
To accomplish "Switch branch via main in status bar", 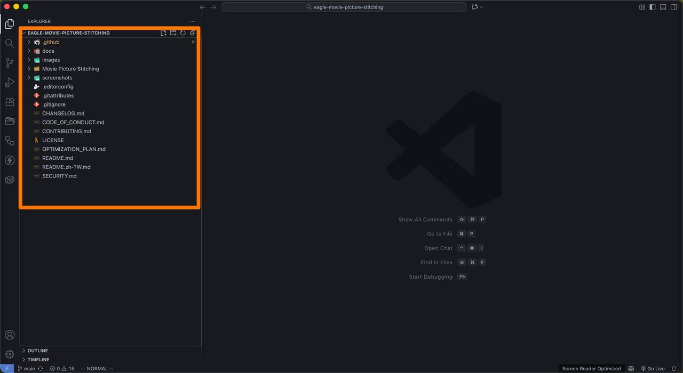I will [26, 368].
